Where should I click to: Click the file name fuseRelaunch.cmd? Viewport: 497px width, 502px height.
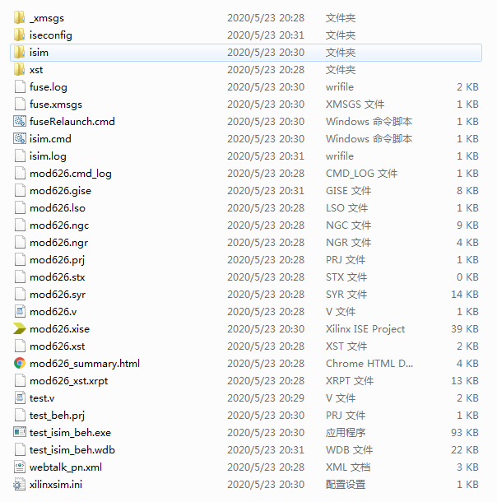point(72,122)
